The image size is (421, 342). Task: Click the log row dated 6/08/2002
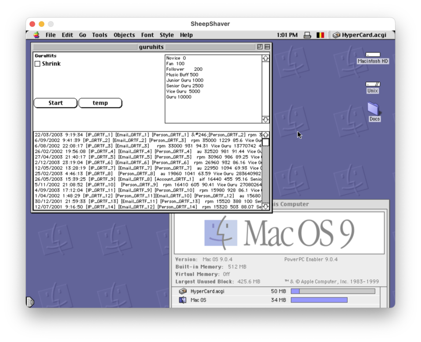point(148,146)
